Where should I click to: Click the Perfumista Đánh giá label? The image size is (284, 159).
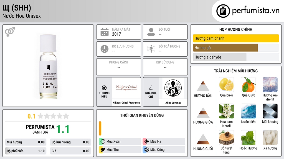(40, 129)
